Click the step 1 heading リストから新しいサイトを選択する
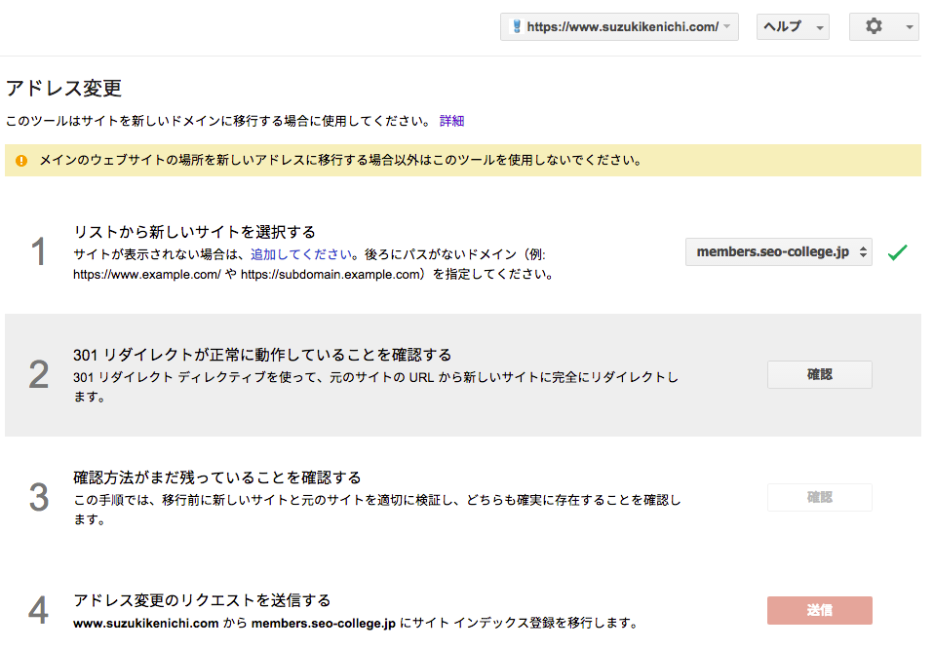This screenshot has height=649, width=934. coord(194,232)
